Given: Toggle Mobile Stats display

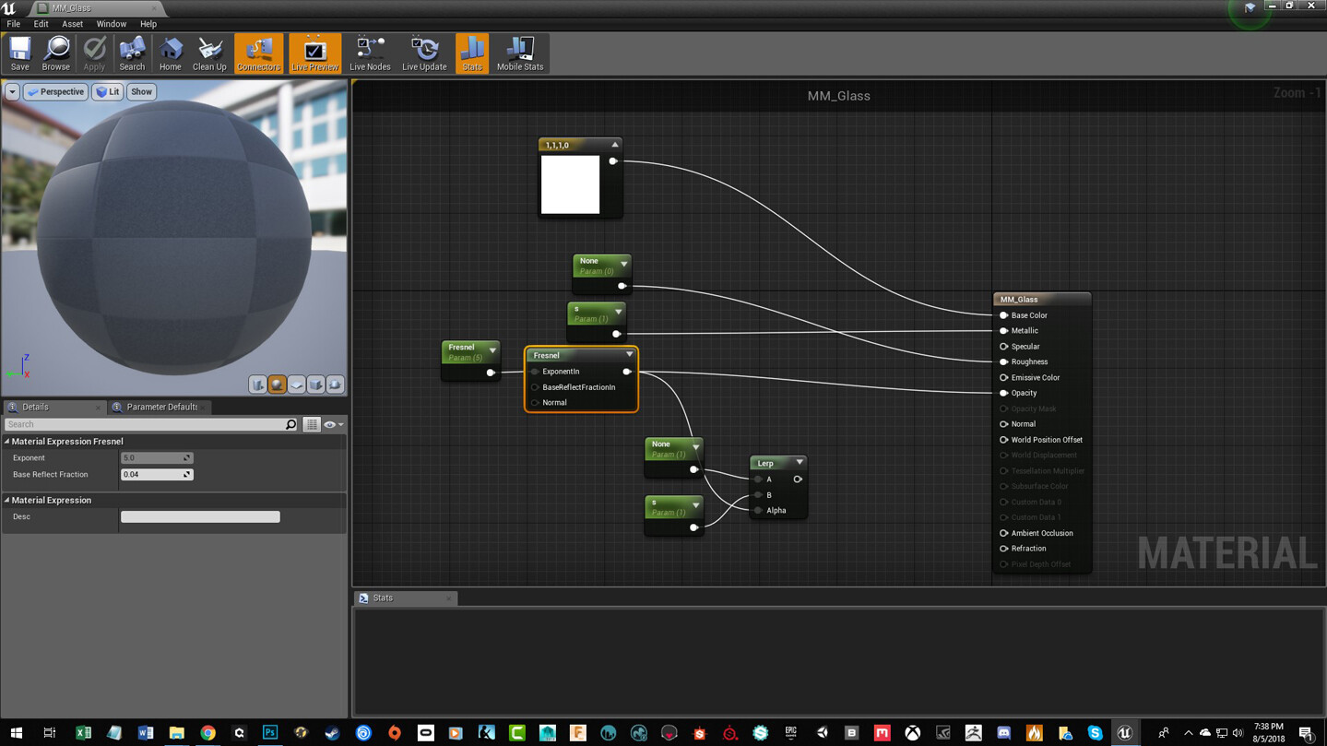Looking at the screenshot, I should coord(520,54).
